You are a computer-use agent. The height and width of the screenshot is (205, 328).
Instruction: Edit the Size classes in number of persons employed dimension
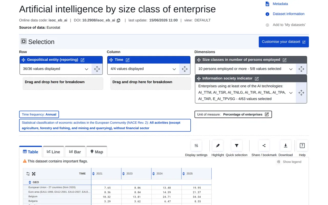coord(284,60)
